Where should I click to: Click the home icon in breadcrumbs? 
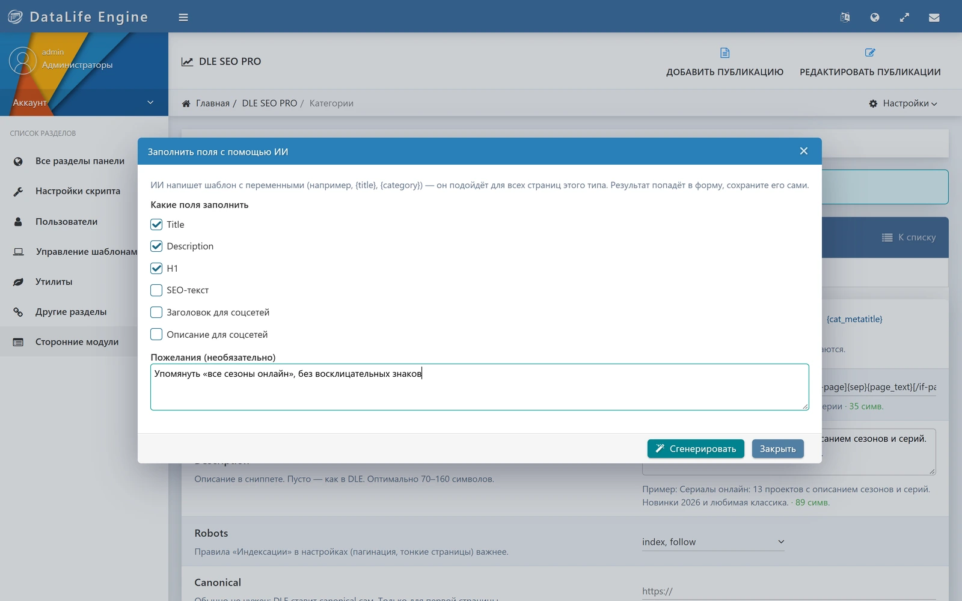(x=186, y=103)
